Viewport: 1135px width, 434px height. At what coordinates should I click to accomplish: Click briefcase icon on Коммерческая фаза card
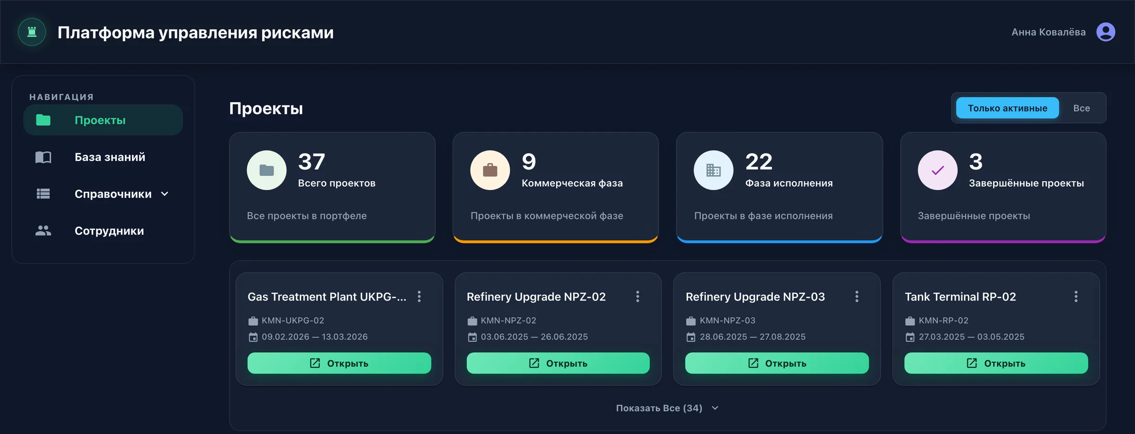pos(490,170)
